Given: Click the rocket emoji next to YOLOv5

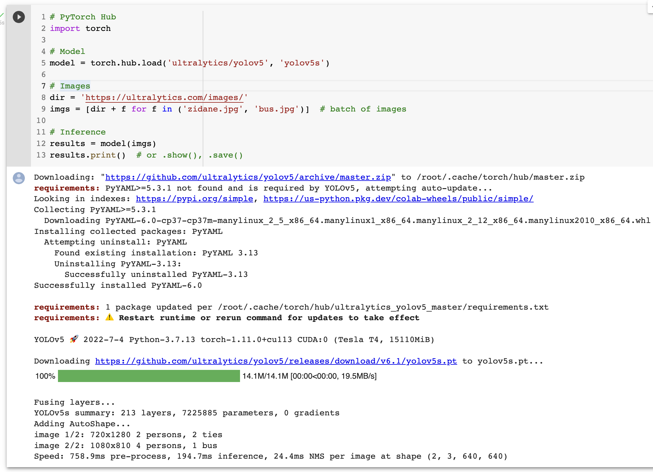Looking at the screenshot, I should point(74,339).
